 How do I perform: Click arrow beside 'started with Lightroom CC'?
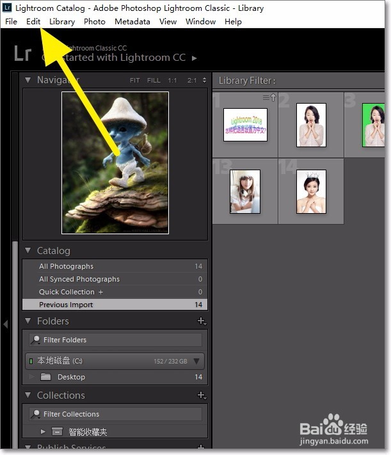[x=194, y=58]
